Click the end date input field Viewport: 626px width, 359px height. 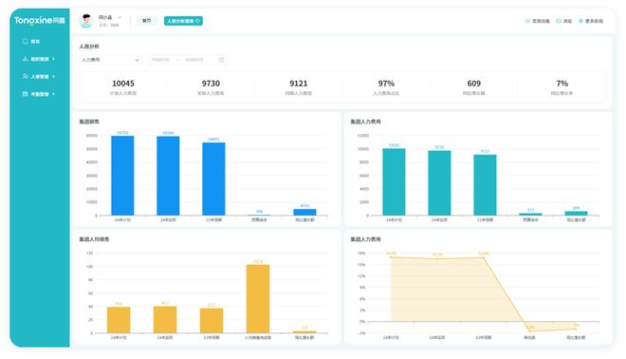click(x=194, y=60)
